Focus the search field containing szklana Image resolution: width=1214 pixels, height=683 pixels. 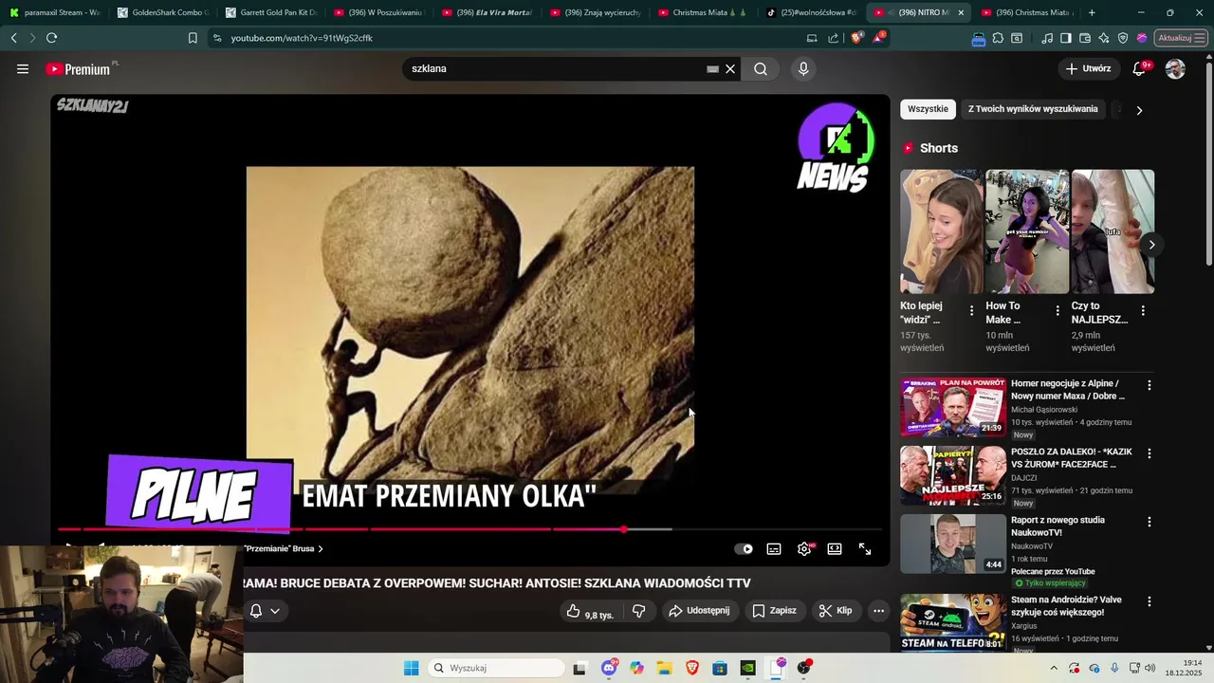tap(558, 69)
